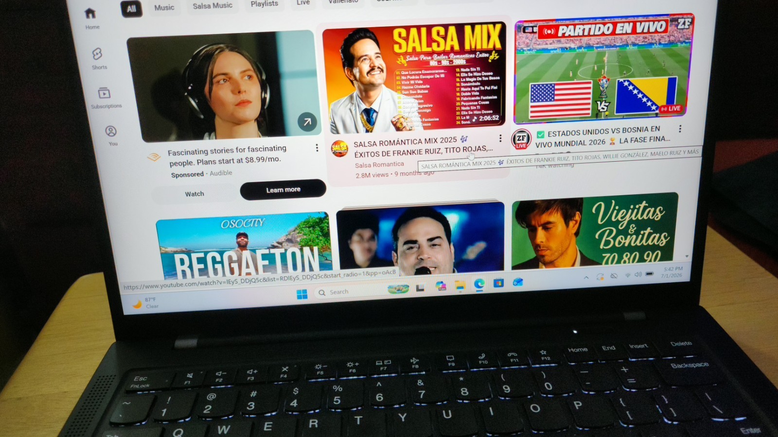Open the volume speaker tray icon

pyautogui.click(x=638, y=274)
